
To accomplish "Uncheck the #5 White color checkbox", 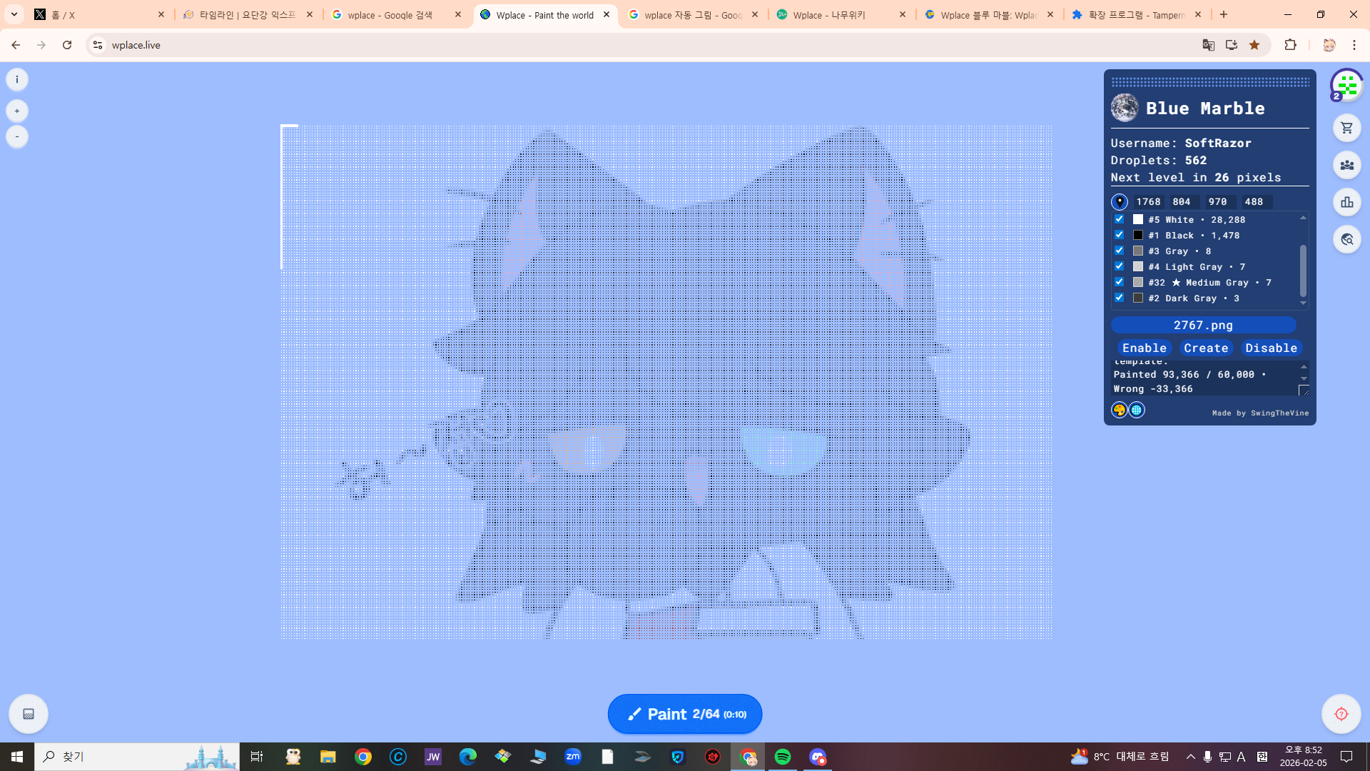I will pyautogui.click(x=1119, y=219).
